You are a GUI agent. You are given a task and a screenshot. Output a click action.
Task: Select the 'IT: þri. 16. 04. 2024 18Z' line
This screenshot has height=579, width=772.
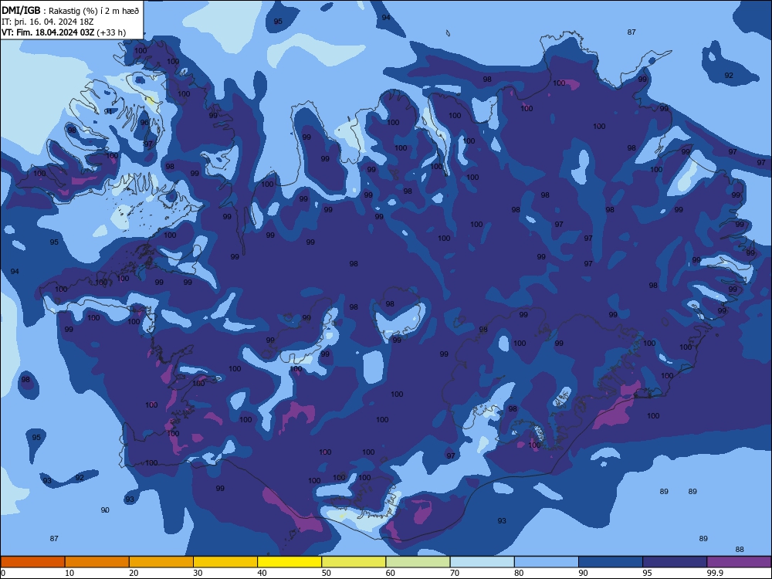point(47,22)
